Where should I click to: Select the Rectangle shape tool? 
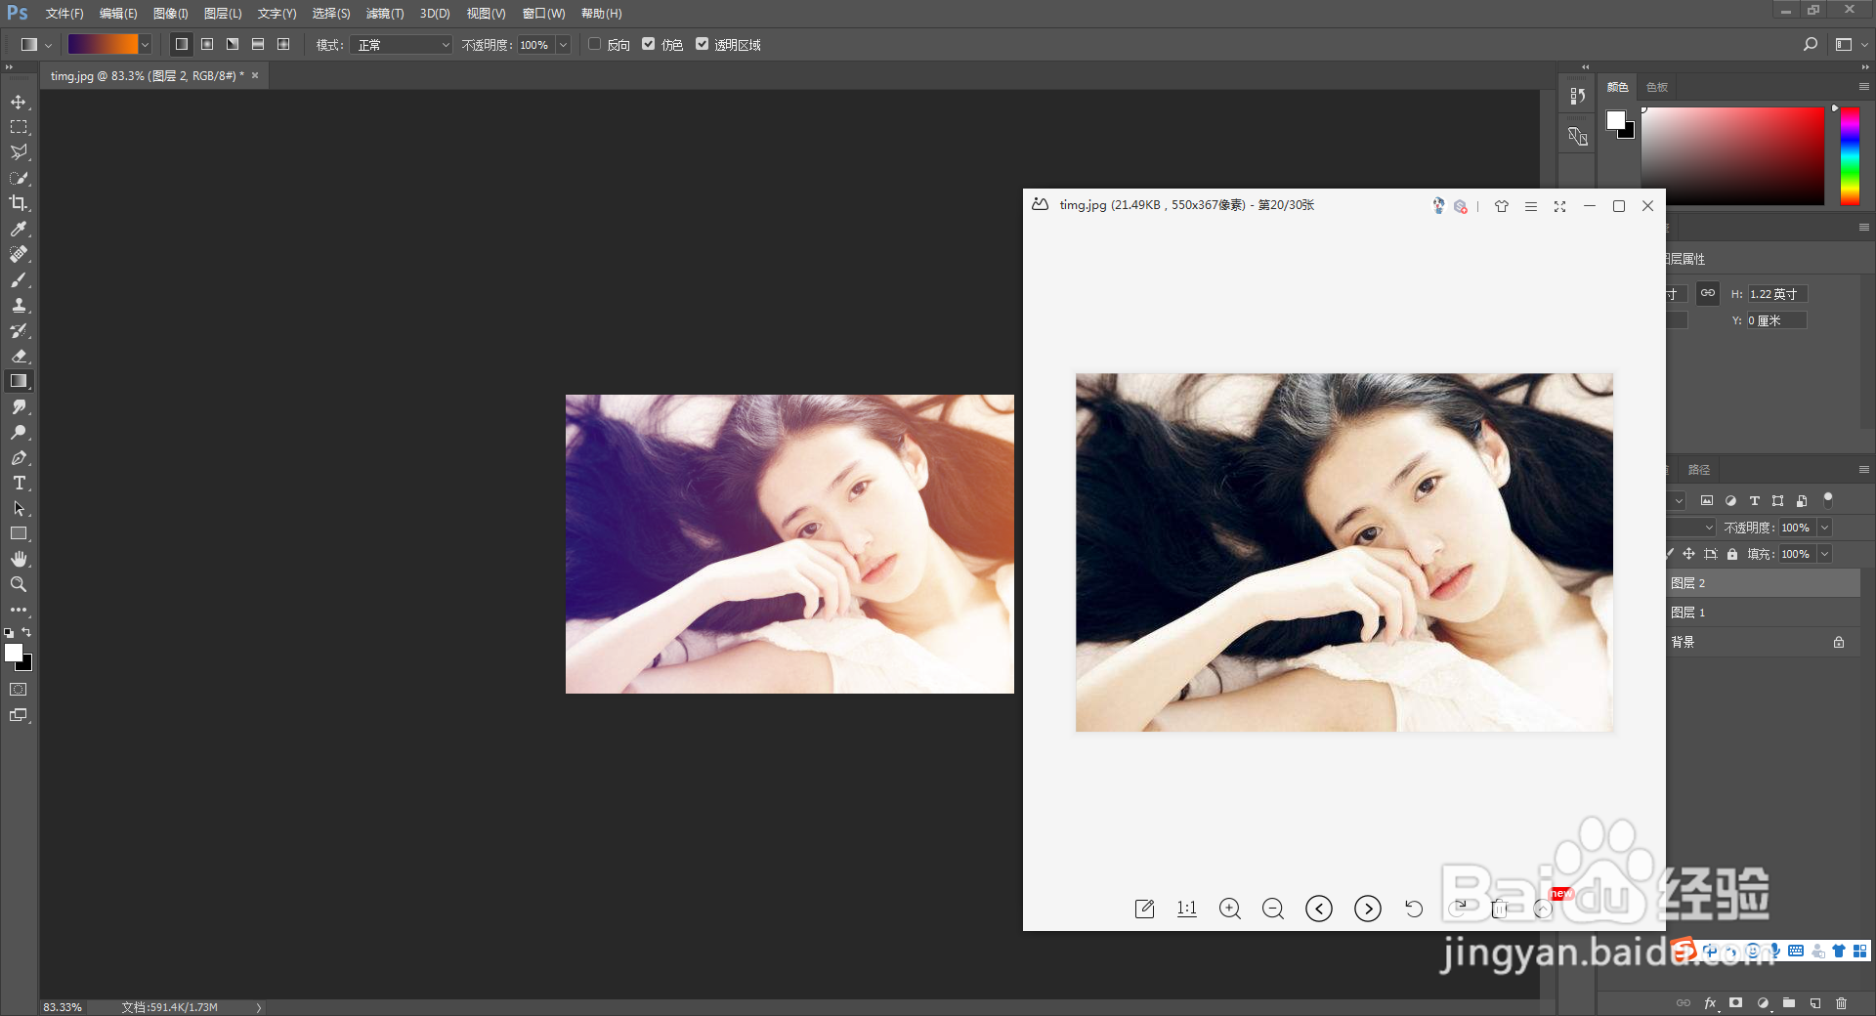coord(19,533)
